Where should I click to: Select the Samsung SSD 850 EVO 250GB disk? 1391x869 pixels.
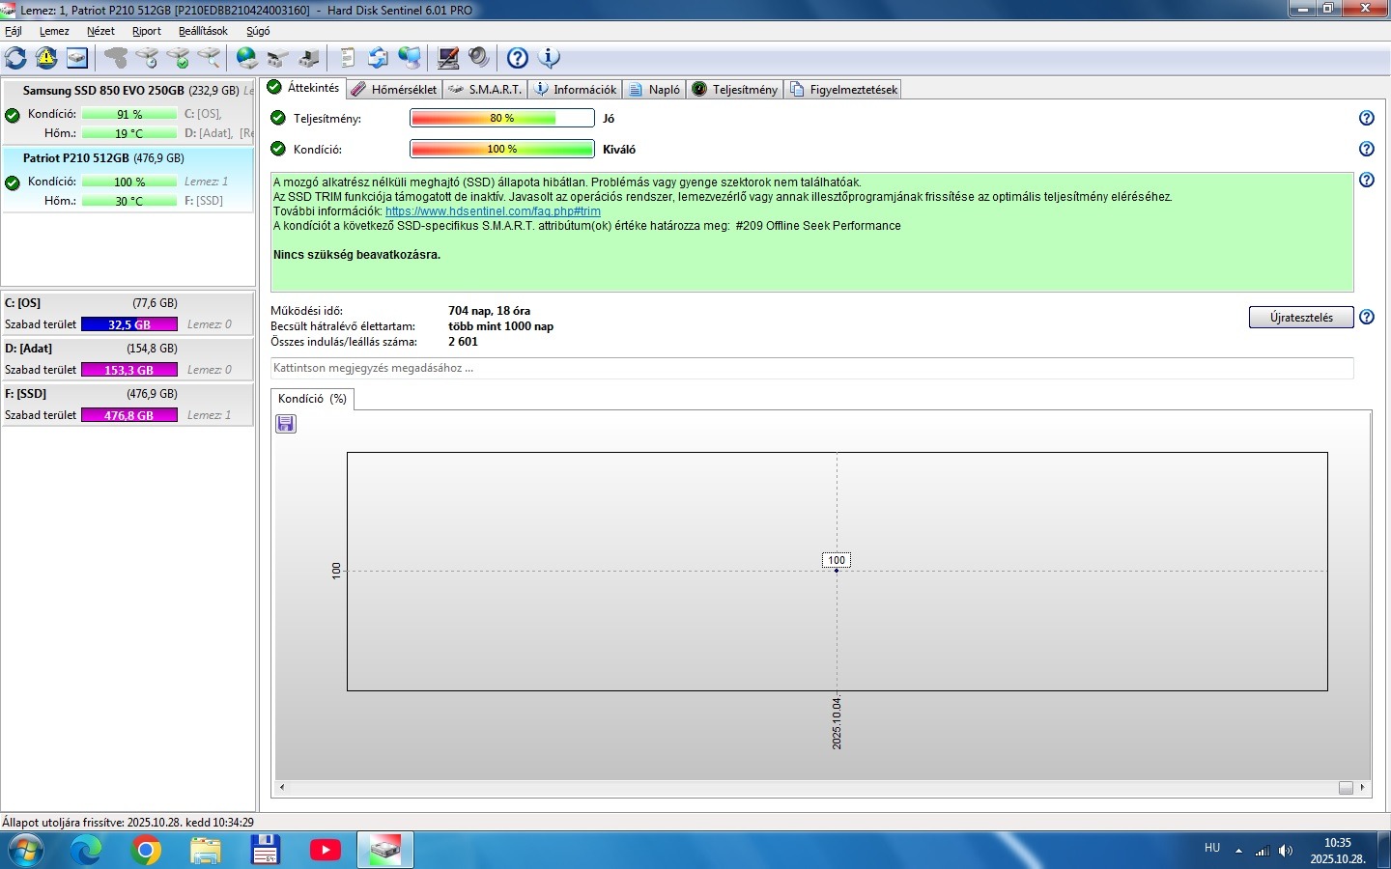coord(128,111)
